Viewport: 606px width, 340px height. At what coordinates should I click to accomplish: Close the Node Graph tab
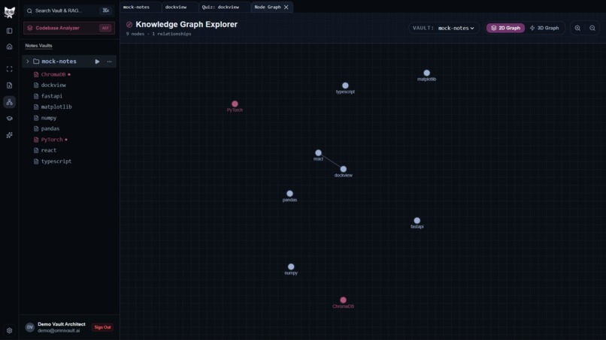click(286, 7)
